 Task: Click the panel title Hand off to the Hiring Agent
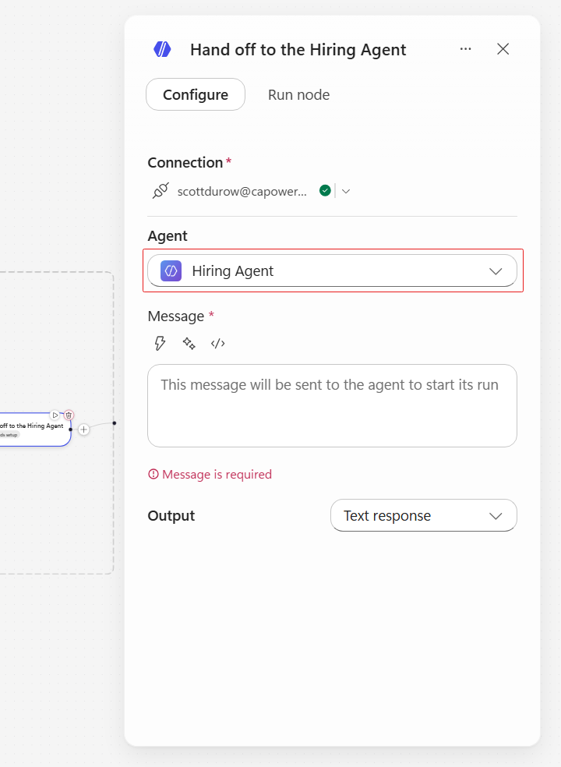tap(298, 49)
